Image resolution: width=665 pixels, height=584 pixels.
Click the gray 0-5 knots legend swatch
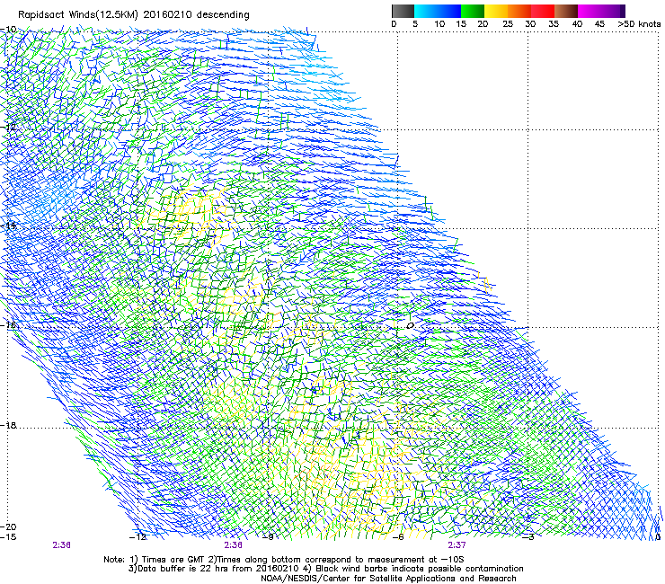pyautogui.click(x=403, y=11)
